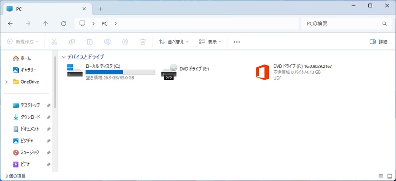This screenshot has height=181, width=396.
Task: Switch to large icons view icon
Action: 390,176
